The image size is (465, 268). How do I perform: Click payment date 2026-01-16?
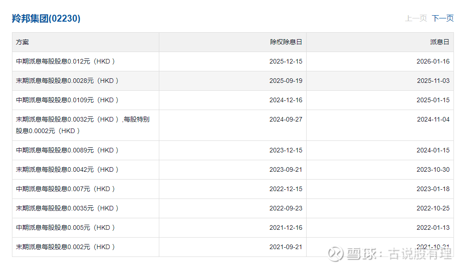tap(433, 61)
